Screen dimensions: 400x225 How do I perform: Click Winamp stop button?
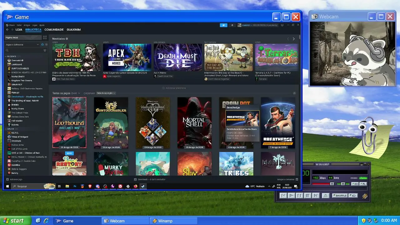pos(307,196)
